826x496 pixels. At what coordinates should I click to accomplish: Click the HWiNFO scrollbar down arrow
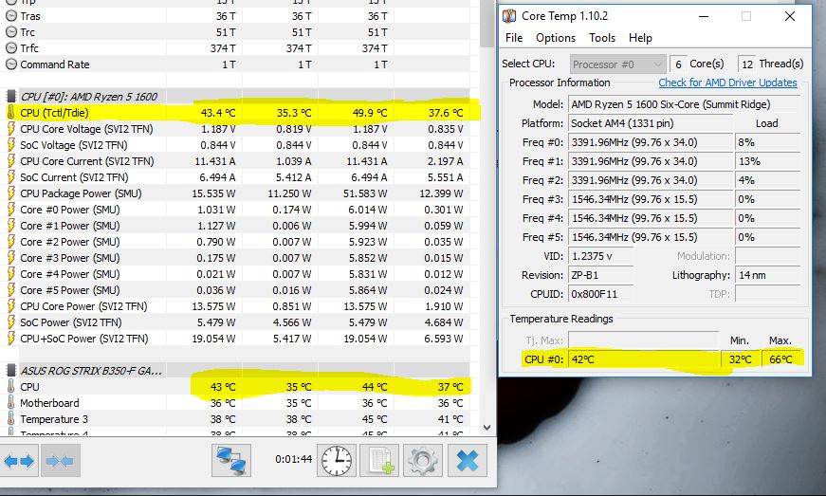pos(486,427)
